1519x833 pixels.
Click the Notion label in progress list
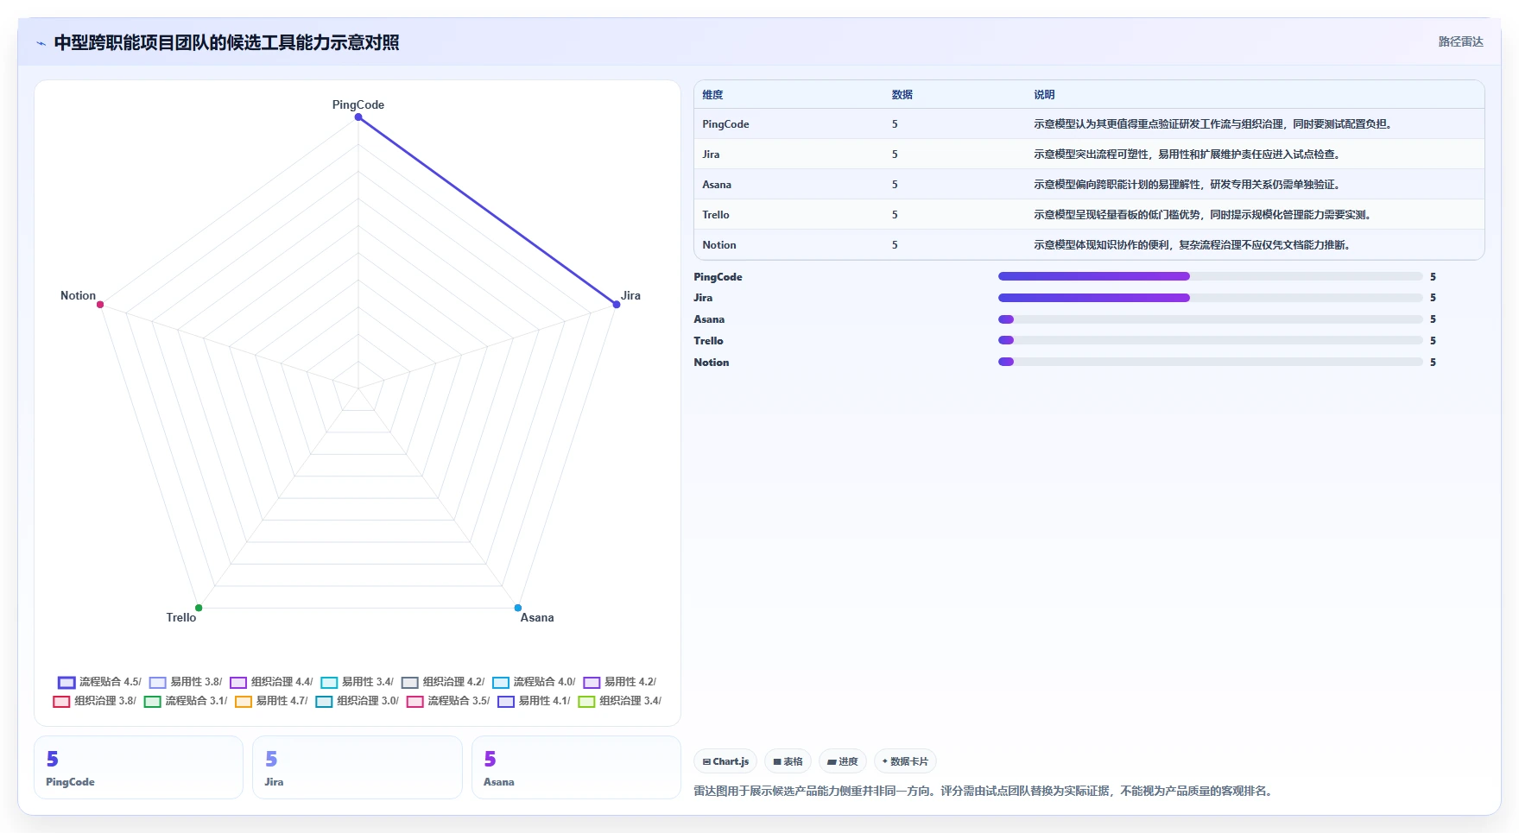[712, 363]
